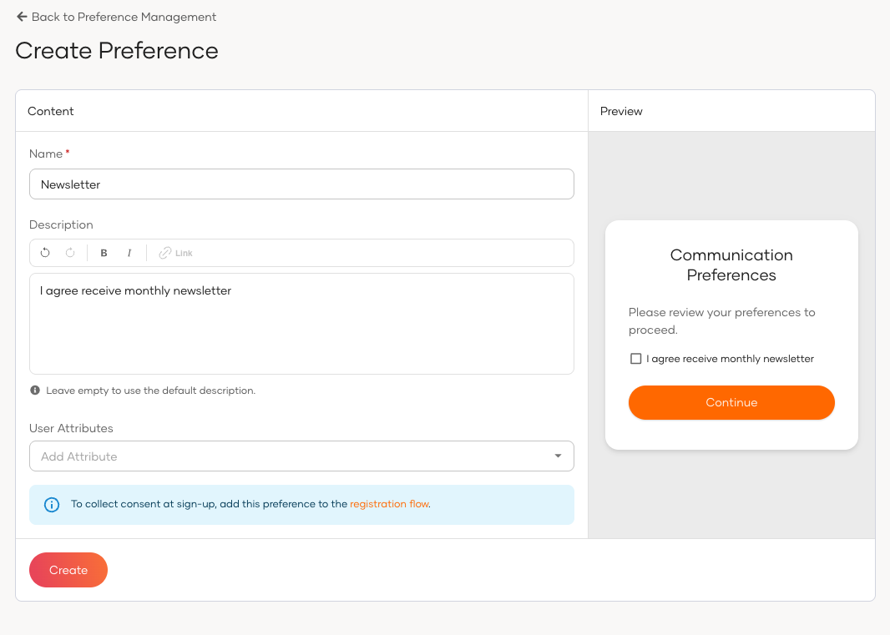Click inside the description text area
The height and width of the screenshot is (635, 890).
[301, 324]
